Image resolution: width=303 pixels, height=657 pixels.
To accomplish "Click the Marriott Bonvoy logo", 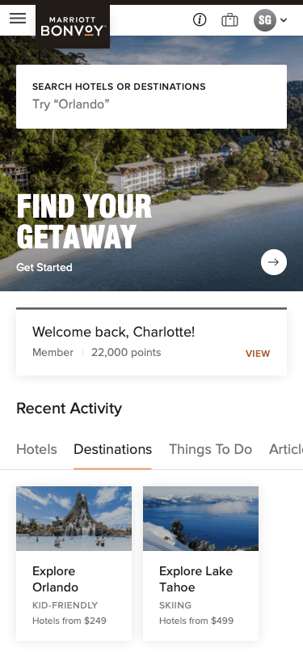I will point(73,27).
